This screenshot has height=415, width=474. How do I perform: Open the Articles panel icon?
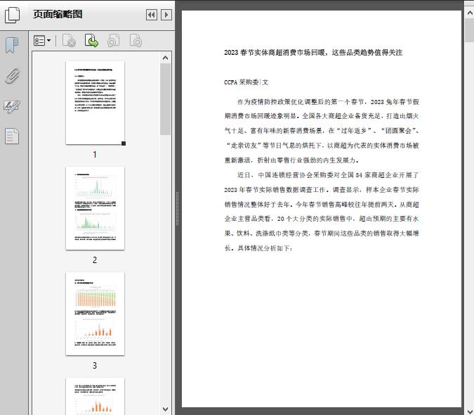pyautogui.click(x=12, y=136)
